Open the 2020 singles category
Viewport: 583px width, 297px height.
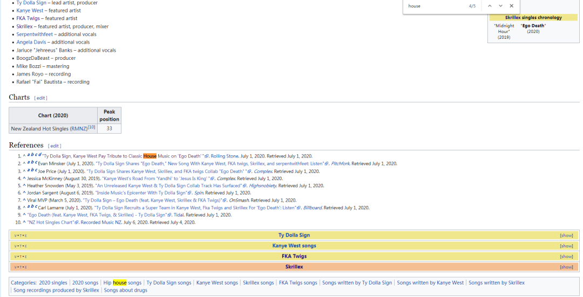click(x=53, y=282)
